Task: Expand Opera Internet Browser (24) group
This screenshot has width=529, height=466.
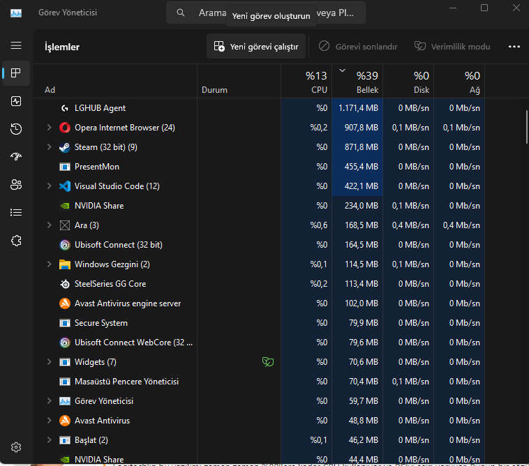Action: (50, 128)
